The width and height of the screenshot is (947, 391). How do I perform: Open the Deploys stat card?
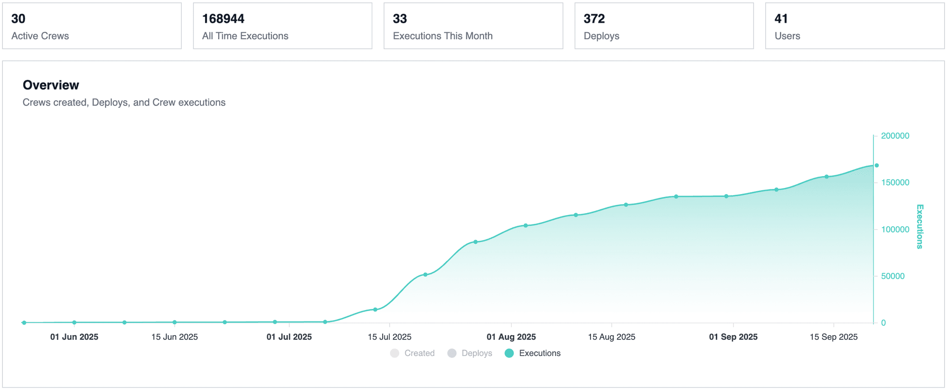[664, 26]
